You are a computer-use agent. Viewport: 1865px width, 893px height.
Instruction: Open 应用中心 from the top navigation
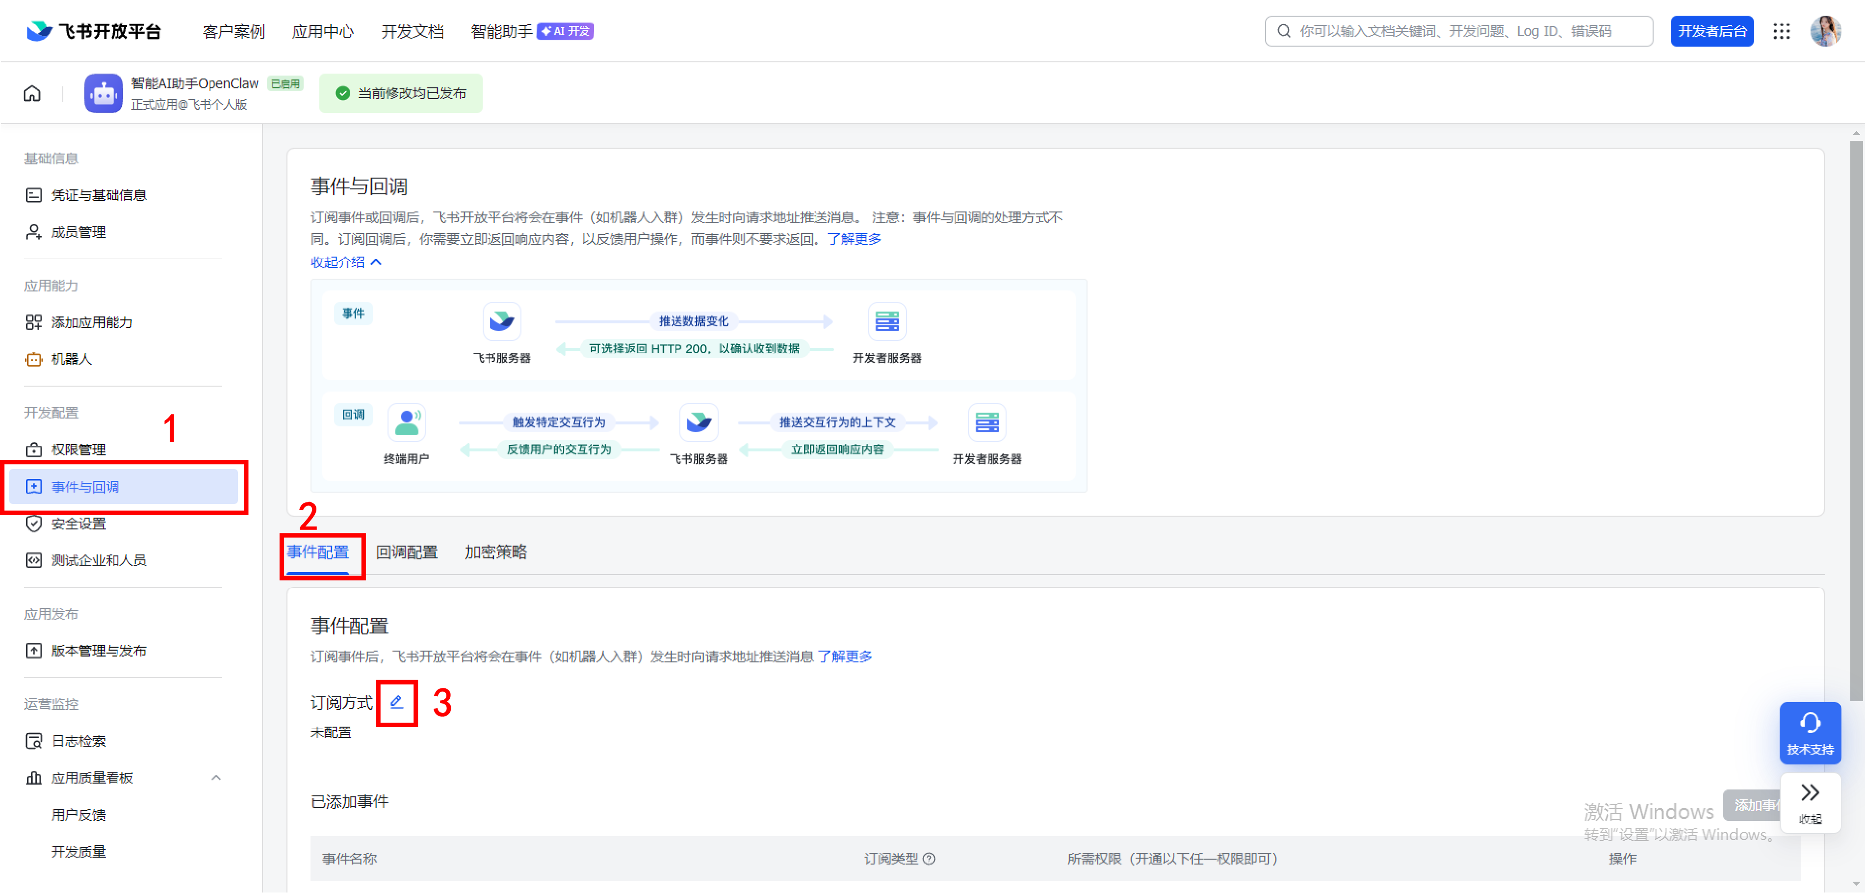click(323, 31)
